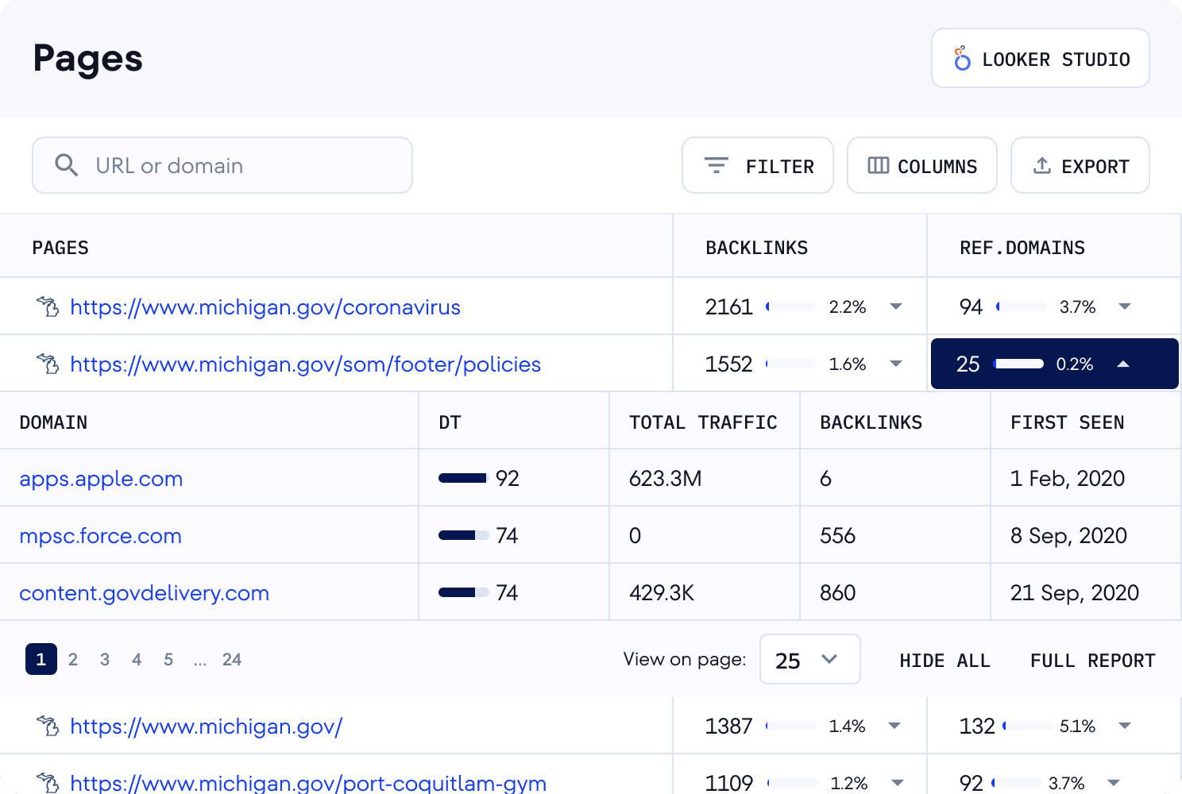The image size is (1182, 794).
Task: Click the columns grid icon
Action: [x=879, y=165]
